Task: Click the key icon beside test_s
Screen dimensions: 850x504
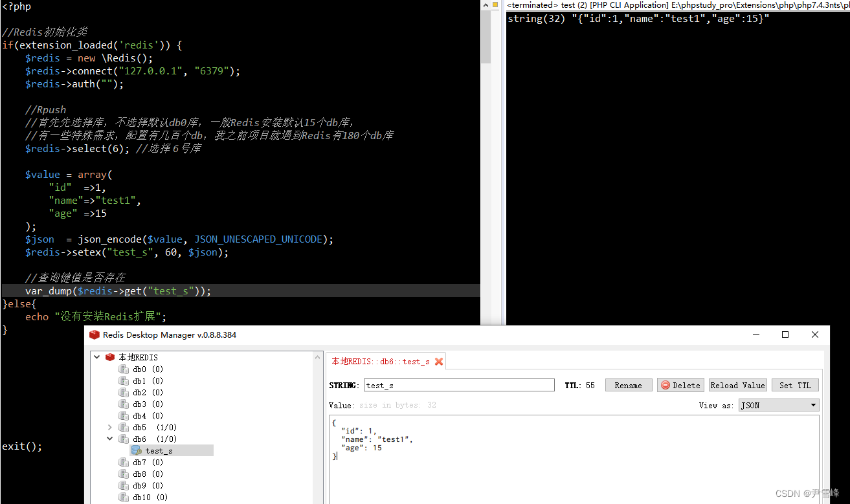Action: 136,450
